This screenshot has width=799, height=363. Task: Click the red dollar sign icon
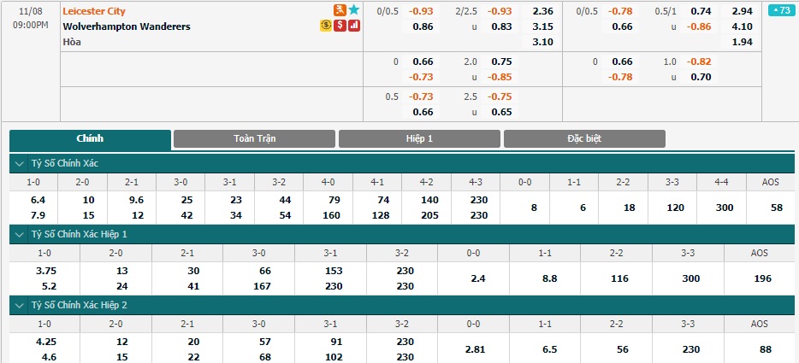click(x=340, y=26)
